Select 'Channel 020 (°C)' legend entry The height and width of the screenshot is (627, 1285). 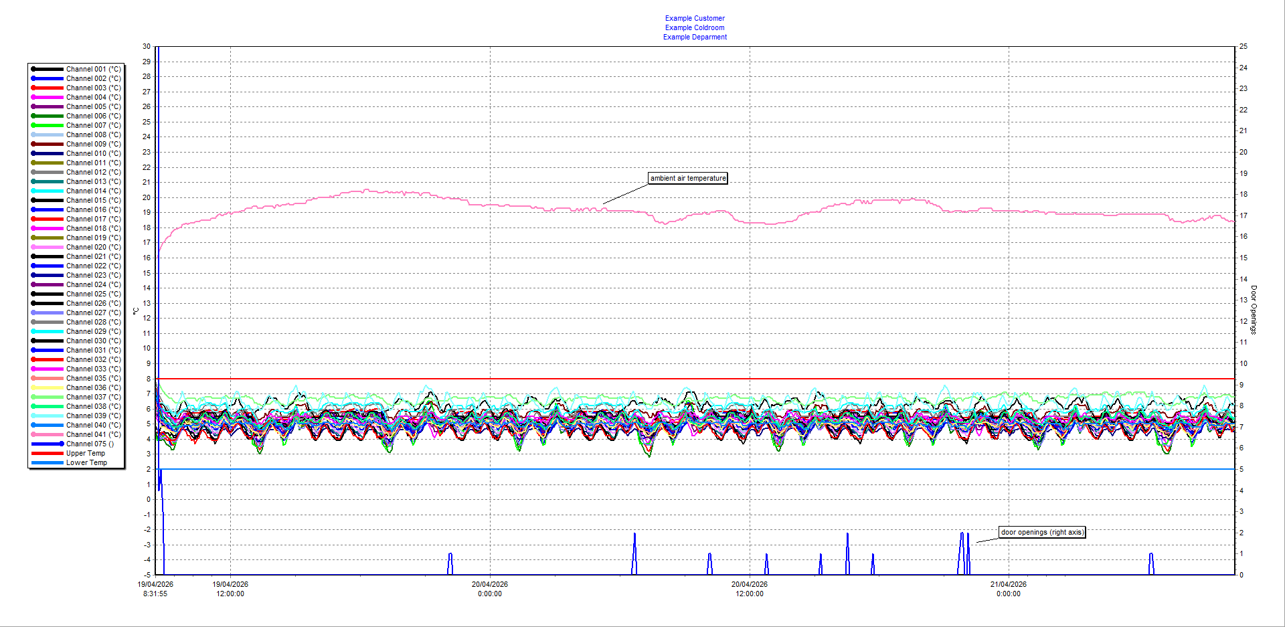76,247
